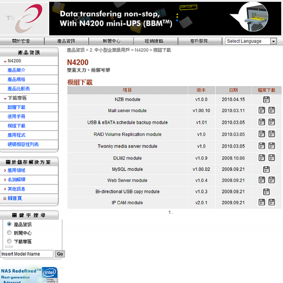Open 韌體下載 in the sidebar
This screenshot has width=283, height=283.
16,107
